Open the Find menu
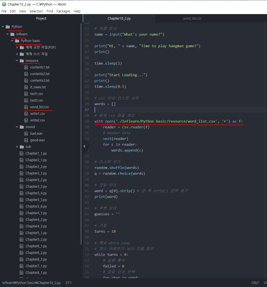This screenshot has height=287, width=267. 50,11
